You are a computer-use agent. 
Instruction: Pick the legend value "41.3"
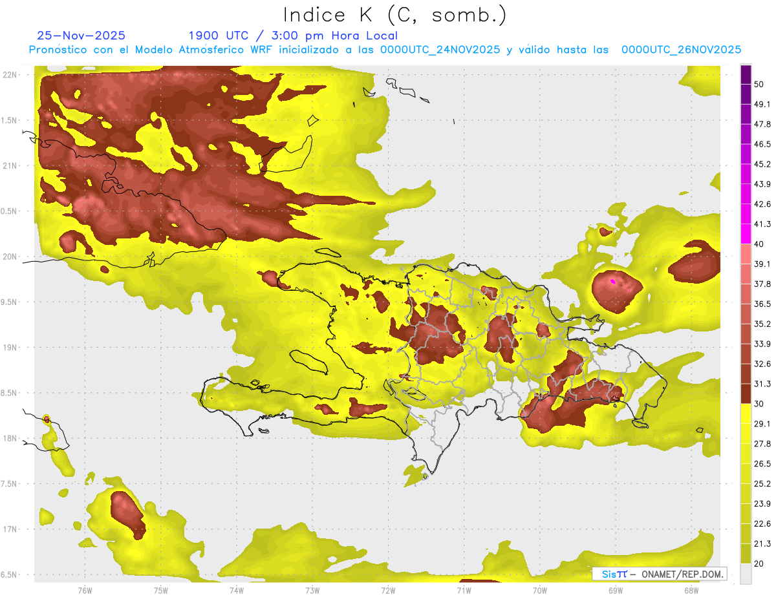762,224
